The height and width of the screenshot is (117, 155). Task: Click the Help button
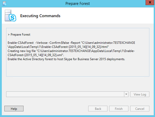14,109
